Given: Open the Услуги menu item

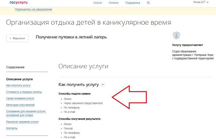Looking at the screenshot, I should click(97, 3).
